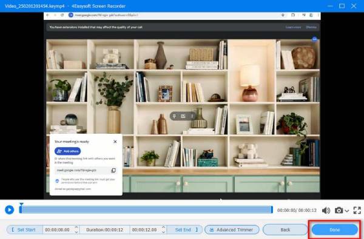Minimize the 4Easysoft Screen Recorder window
The image size is (364, 239).
click(330, 6)
